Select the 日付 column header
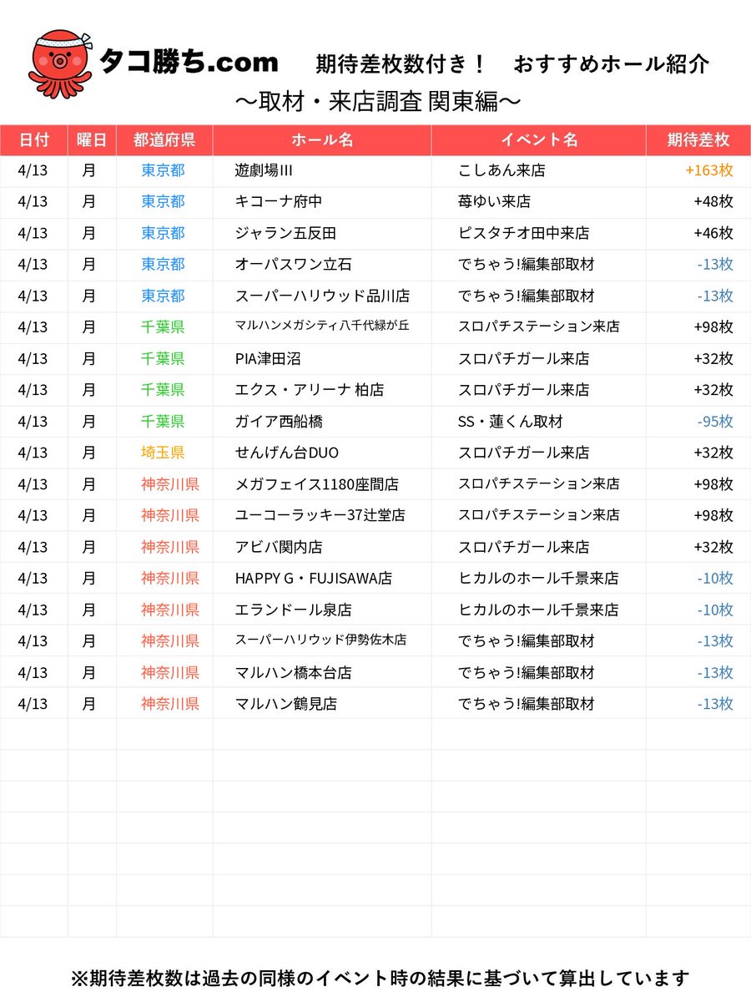This screenshot has width=751, height=1002. 33,140
